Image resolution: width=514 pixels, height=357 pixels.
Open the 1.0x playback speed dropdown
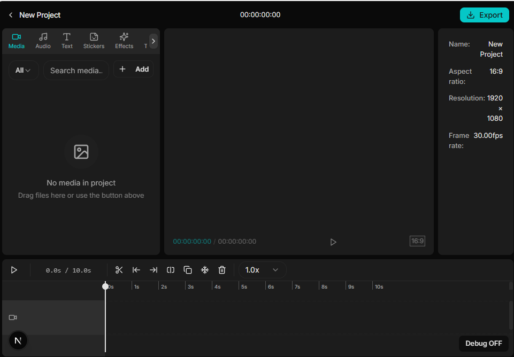(x=262, y=270)
